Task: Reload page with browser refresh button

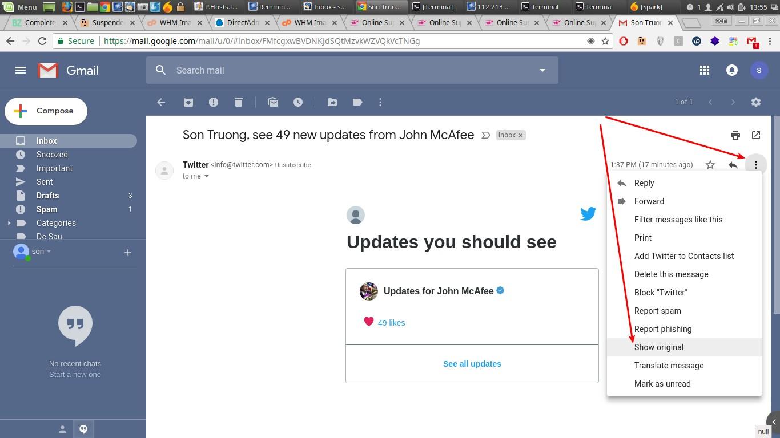Action: (42, 41)
